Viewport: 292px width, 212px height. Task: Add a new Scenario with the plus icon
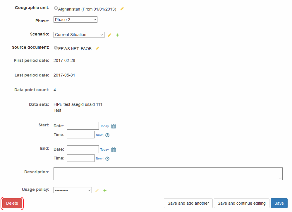click(117, 35)
